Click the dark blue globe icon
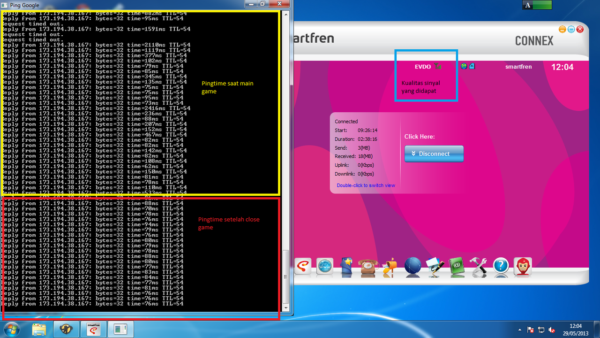The image size is (600, 338). point(412,266)
